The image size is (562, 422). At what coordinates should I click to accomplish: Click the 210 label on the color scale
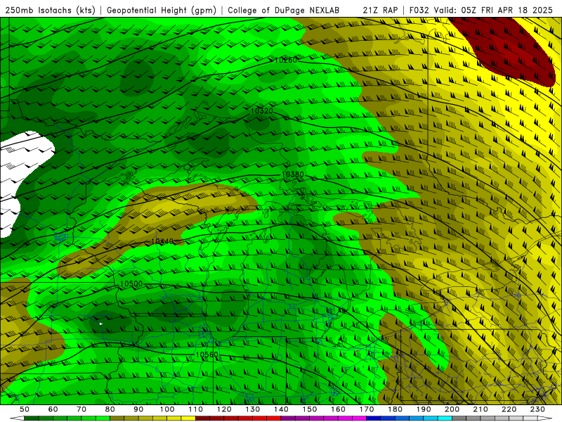481,409
